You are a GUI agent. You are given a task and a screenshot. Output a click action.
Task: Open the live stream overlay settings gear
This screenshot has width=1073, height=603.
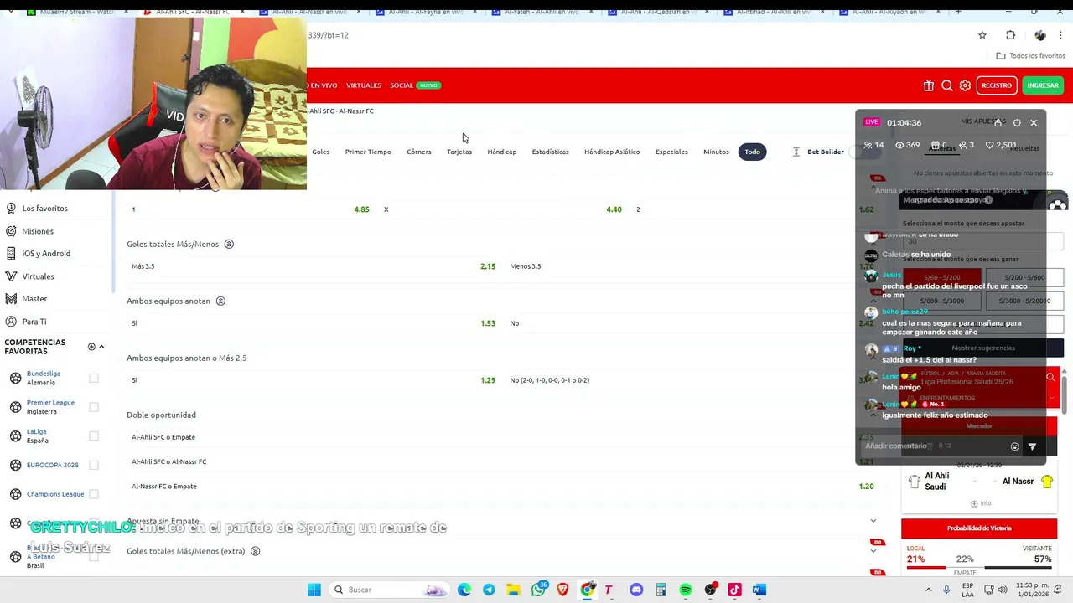coord(1017,122)
